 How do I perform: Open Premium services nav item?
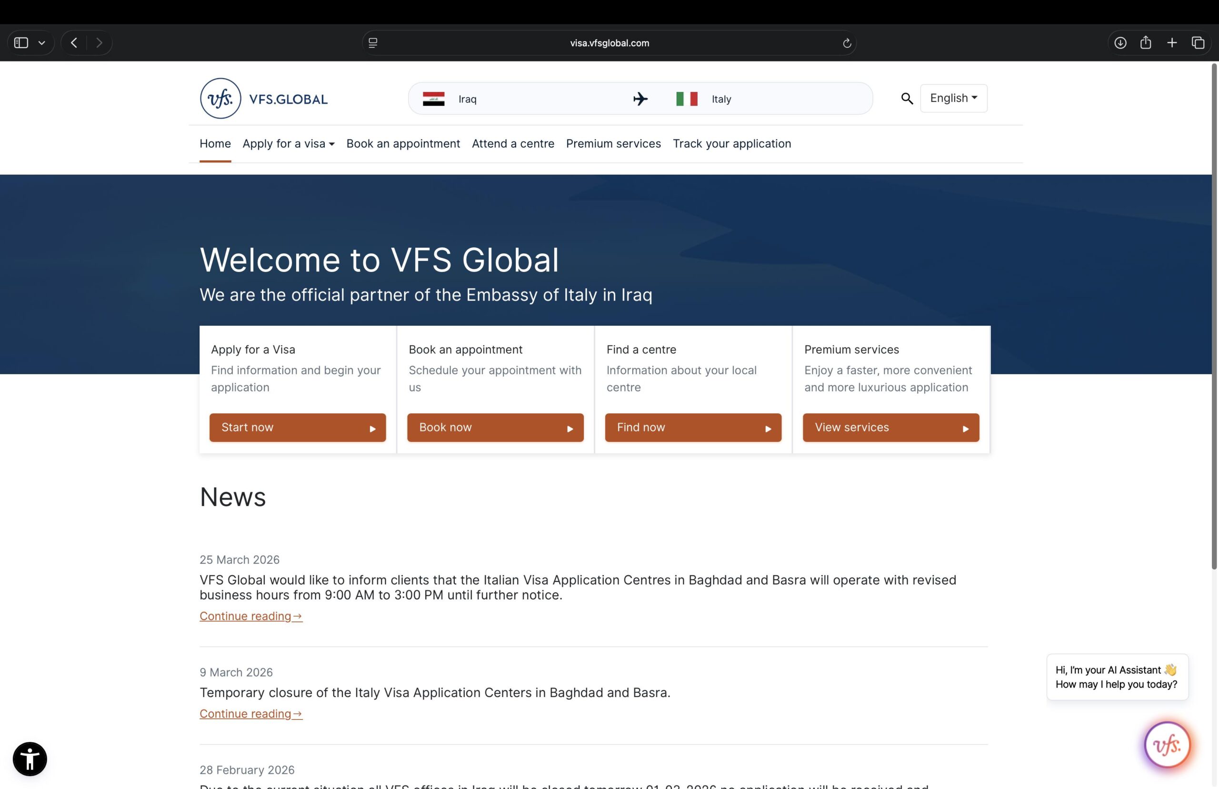613,143
